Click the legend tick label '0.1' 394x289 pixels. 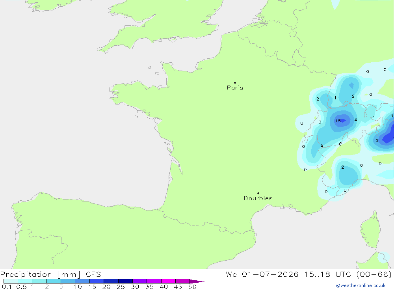point(7,287)
